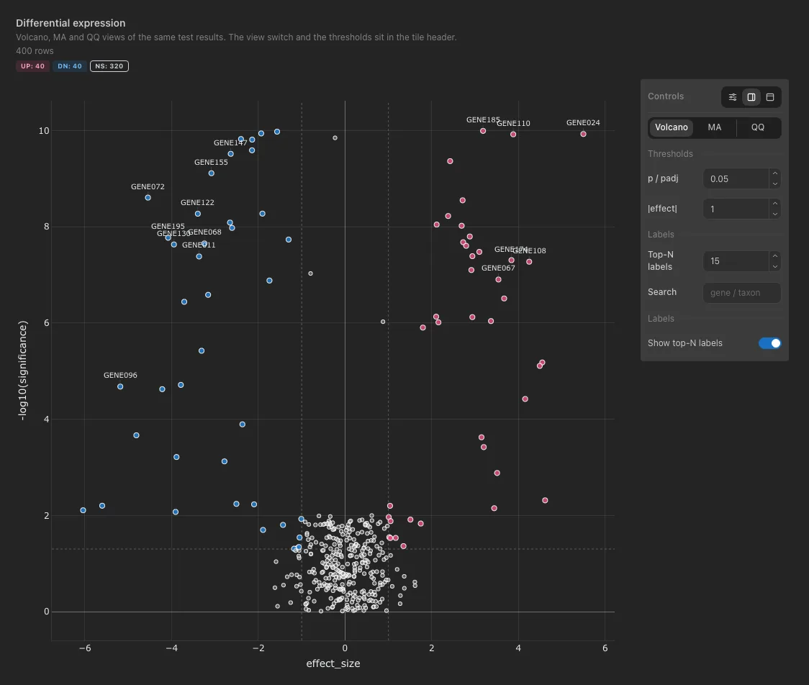Open the sliders settings icon in Controls
809x685 pixels.
pyautogui.click(x=732, y=97)
